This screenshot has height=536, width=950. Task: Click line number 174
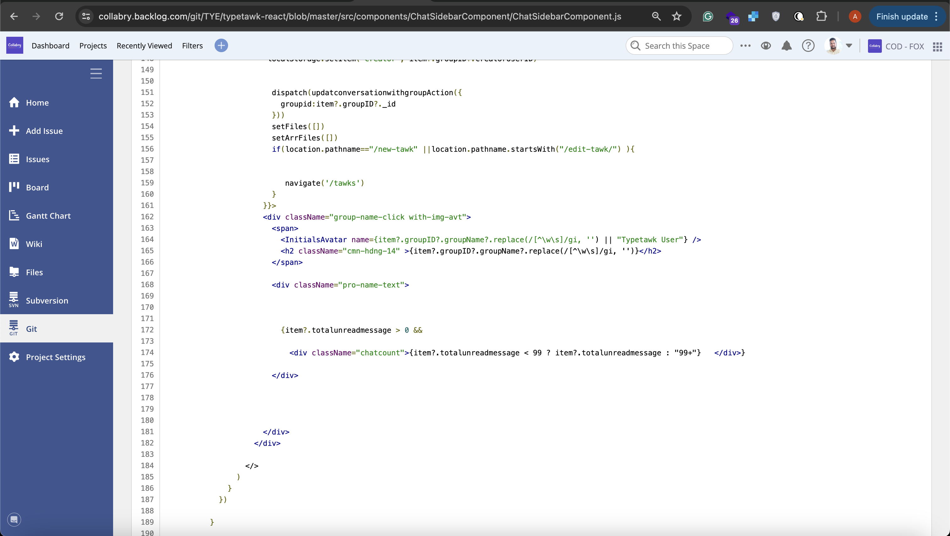click(x=147, y=352)
